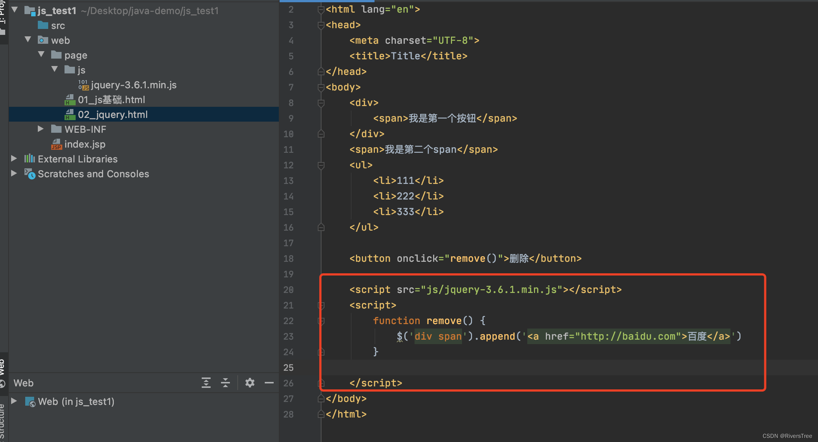Toggle fold marker beside the ul tag

(321, 165)
